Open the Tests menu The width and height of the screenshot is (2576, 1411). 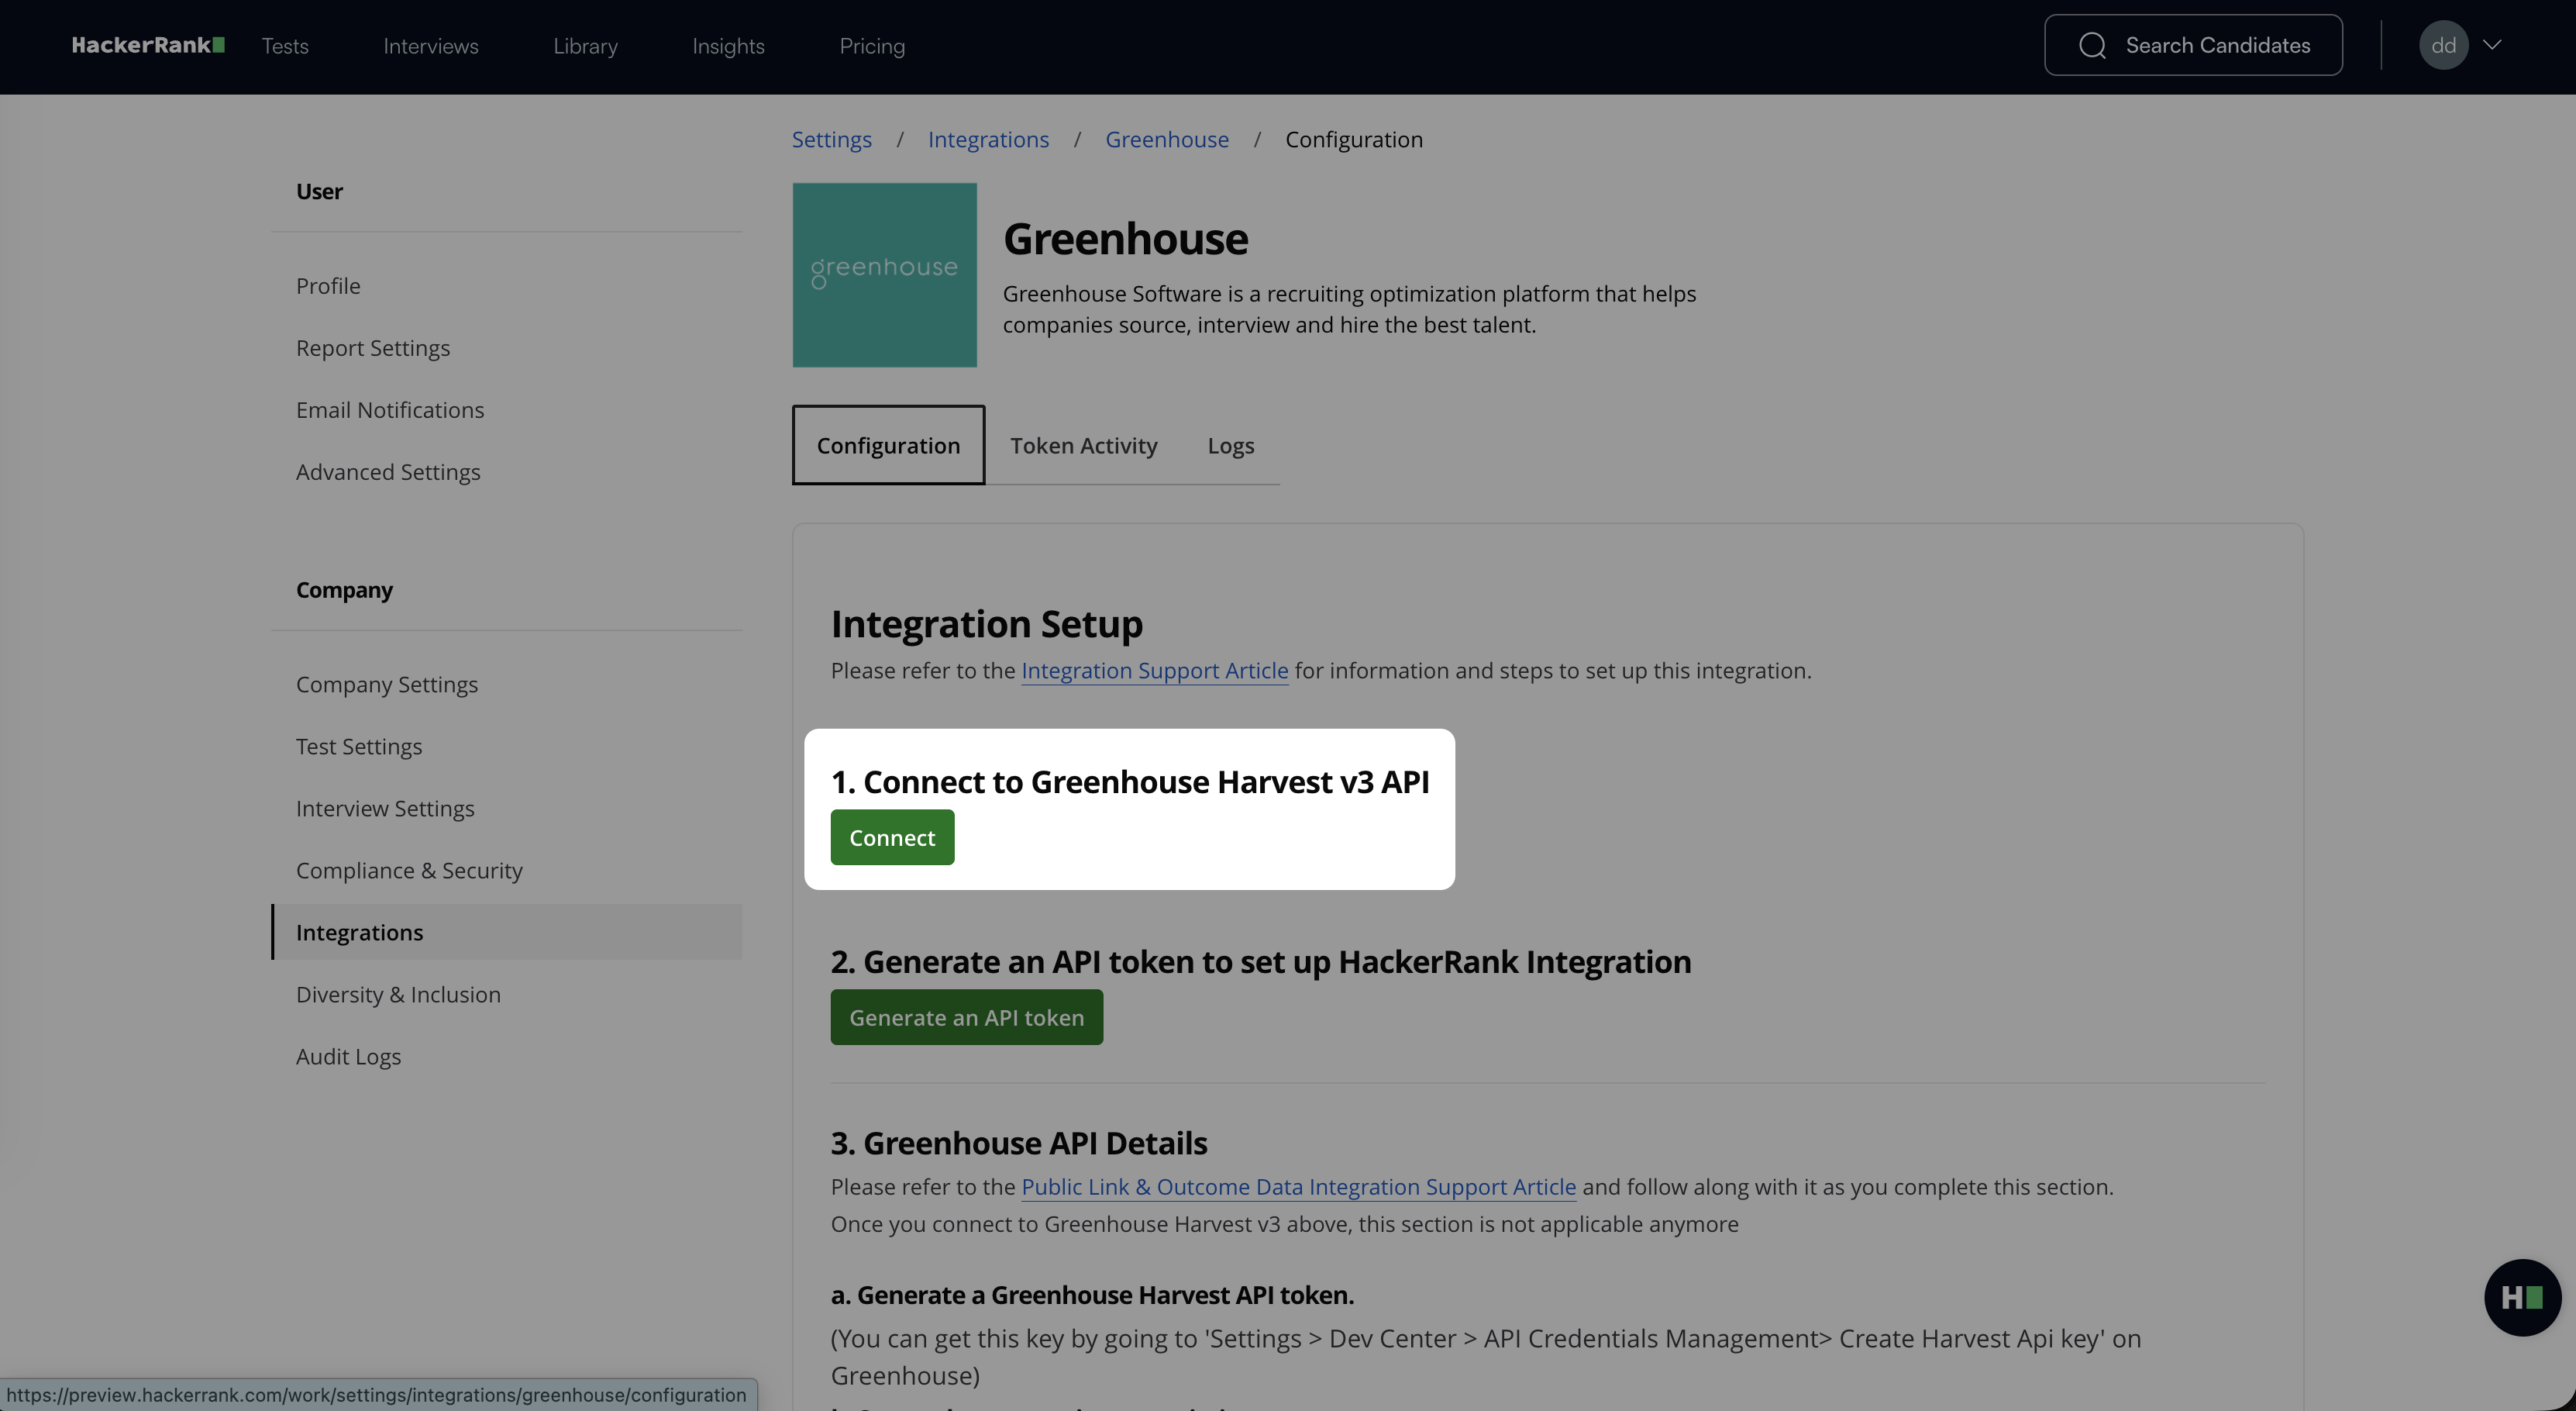tap(285, 46)
